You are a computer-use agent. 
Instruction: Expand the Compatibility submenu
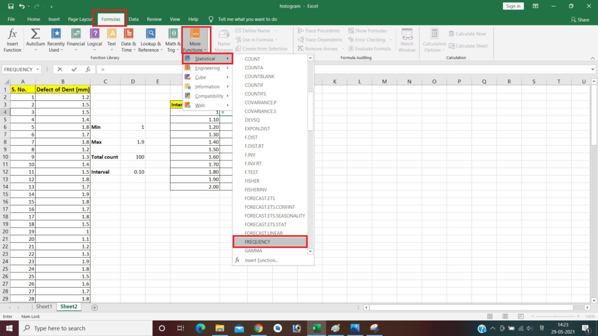pyautogui.click(x=207, y=96)
